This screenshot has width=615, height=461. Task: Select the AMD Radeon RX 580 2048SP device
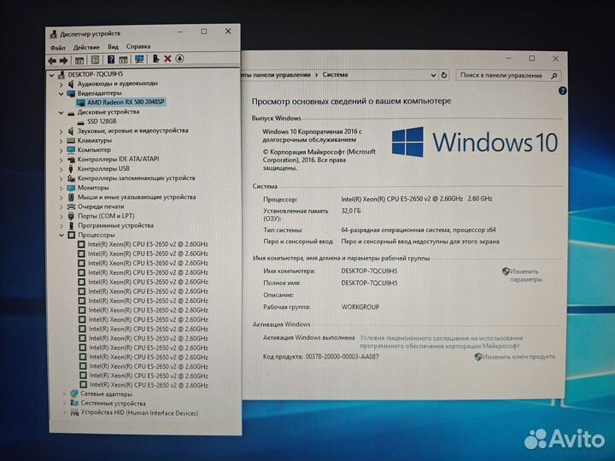(x=121, y=102)
